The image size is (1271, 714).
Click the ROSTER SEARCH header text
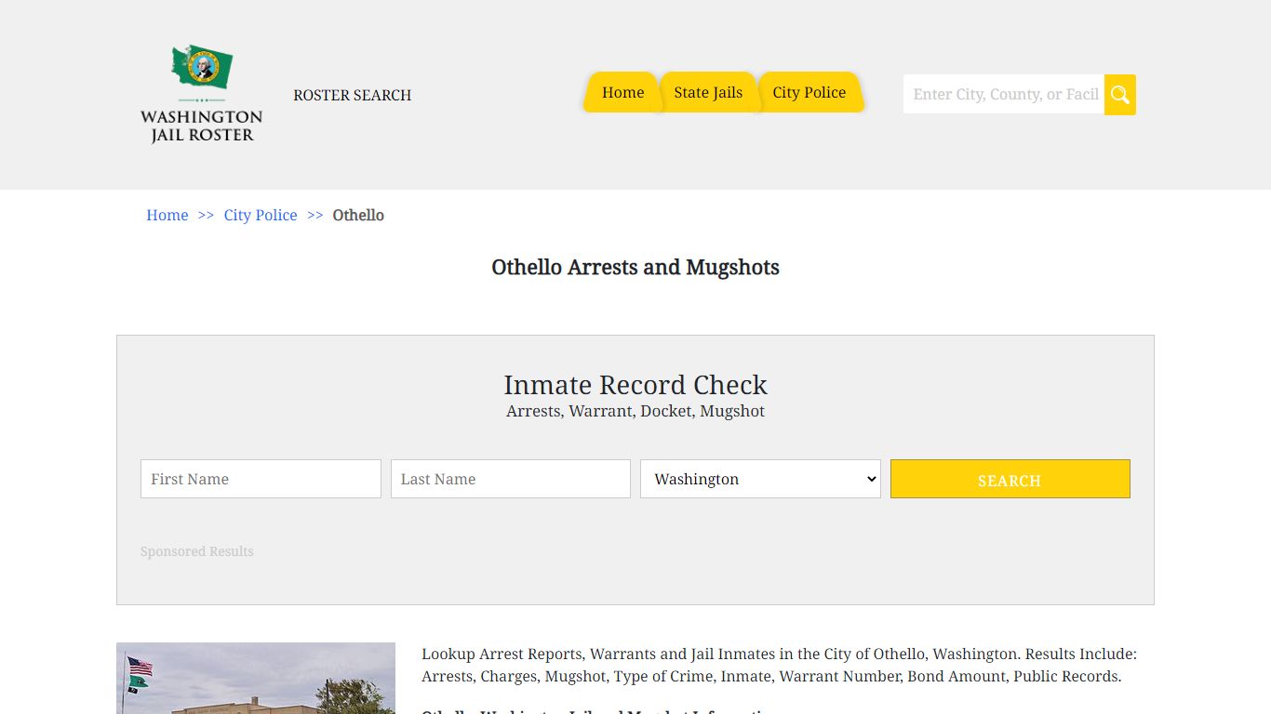coord(352,95)
